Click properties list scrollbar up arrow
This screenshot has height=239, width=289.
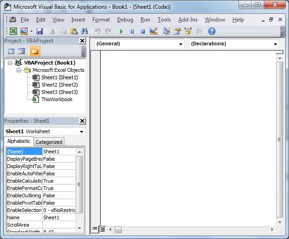tap(79, 152)
